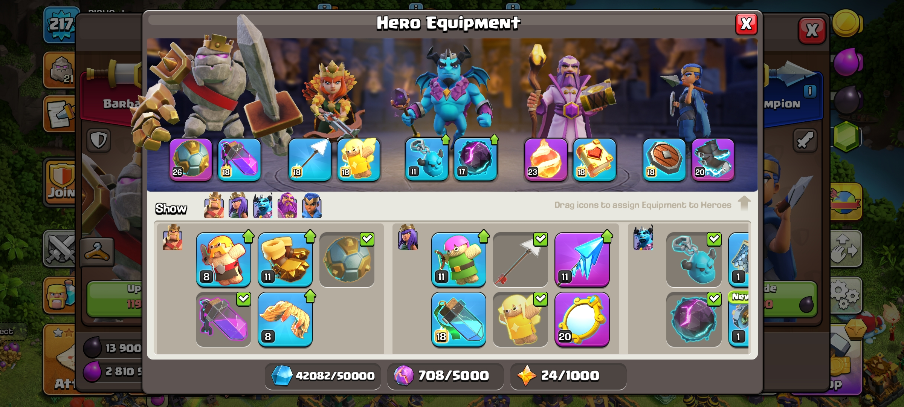Select the Barbarian Puppet equipment level 8
The height and width of the screenshot is (407, 904).
[x=223, y=260]
